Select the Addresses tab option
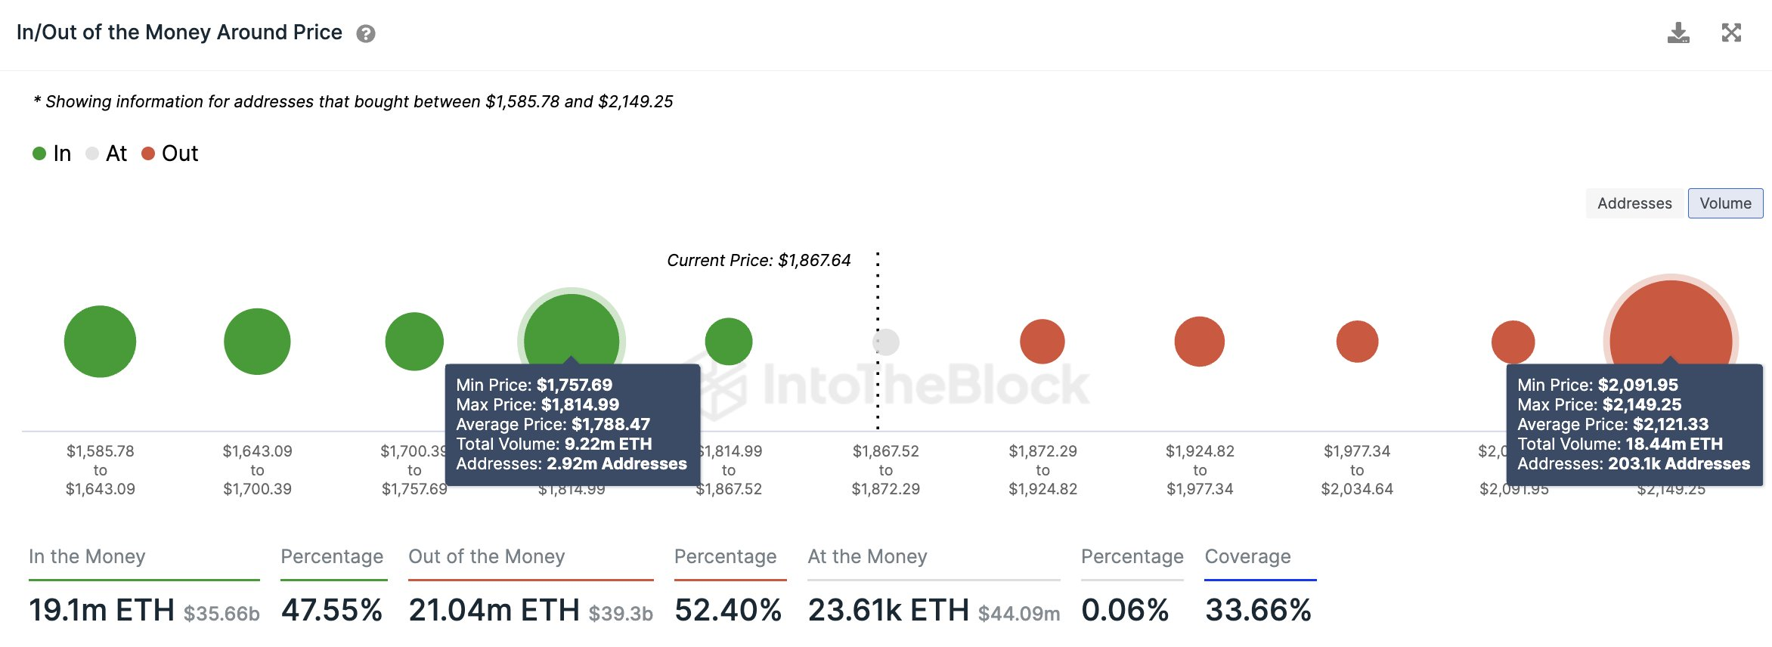 pyautogui.click(x=1634, y=203)
